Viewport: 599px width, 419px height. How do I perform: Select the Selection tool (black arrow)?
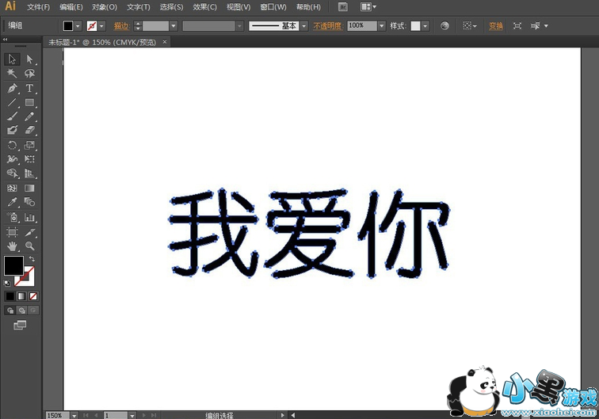(x=12, y=59)
